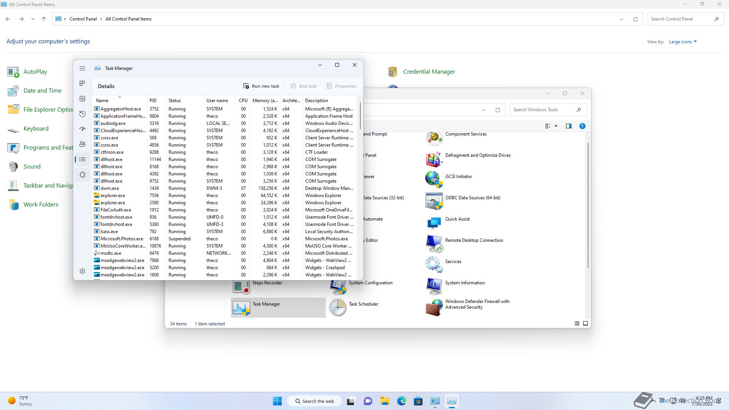Open Microsoft Edge from taskbar
729x410 pixels.
[x=401, y=401]
